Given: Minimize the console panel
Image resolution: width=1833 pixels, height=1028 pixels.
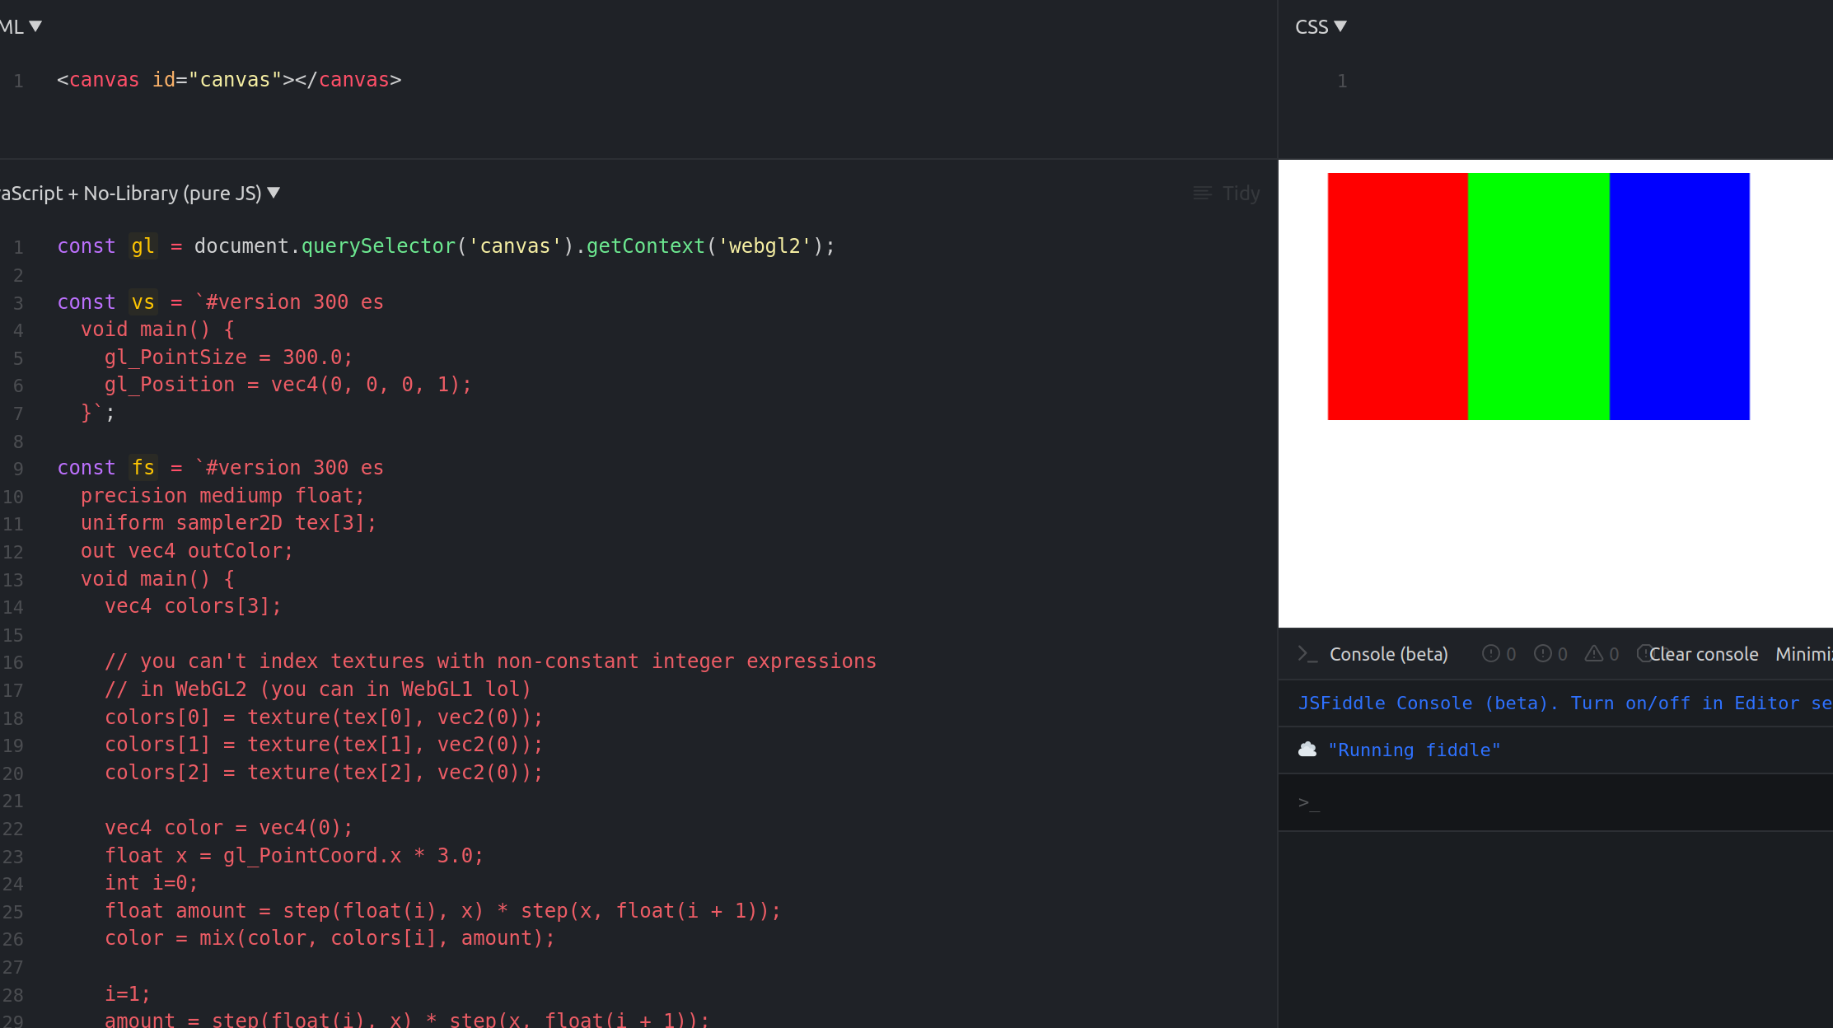Looking at the screenshot, I should click(x=1803, y=653).
